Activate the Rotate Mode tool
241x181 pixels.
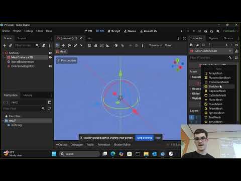click(69, 45)
